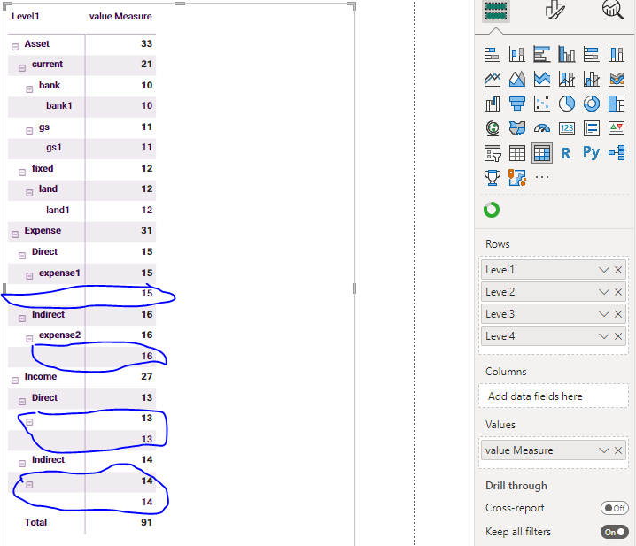636x546 pixels.
Task: Collapse the Asset row
Action: (15, 47)
